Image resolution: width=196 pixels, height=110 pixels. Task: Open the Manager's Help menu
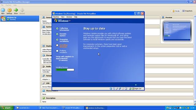click(15, 5)
